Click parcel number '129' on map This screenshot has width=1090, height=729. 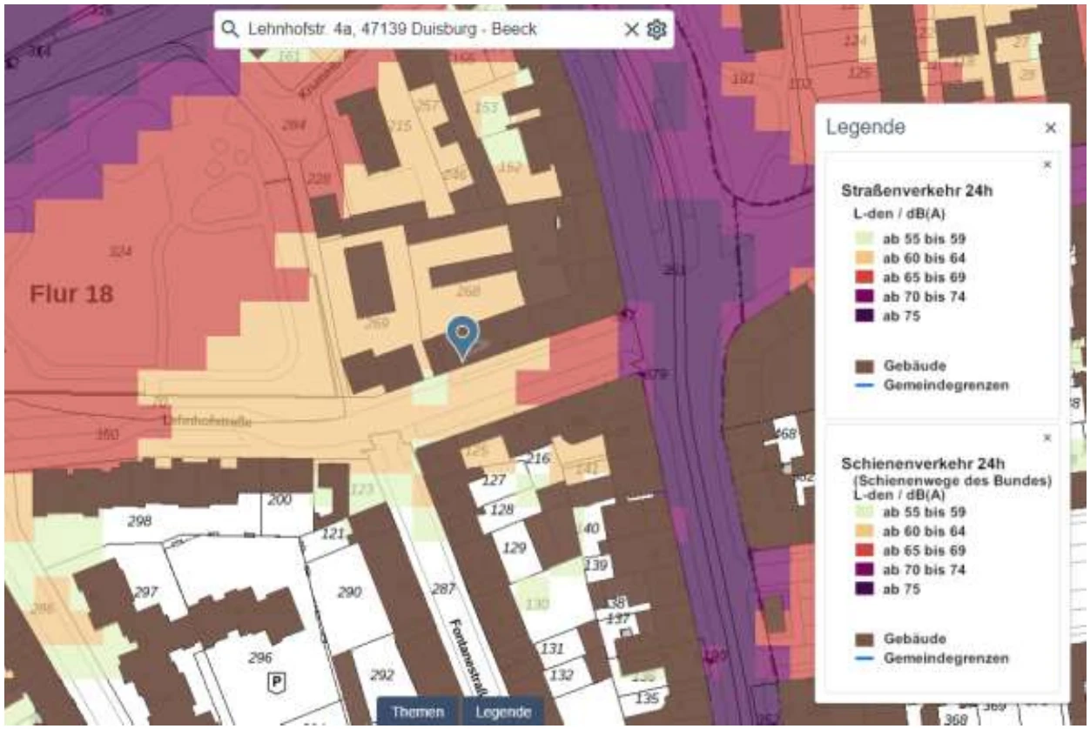click(515, 548)
